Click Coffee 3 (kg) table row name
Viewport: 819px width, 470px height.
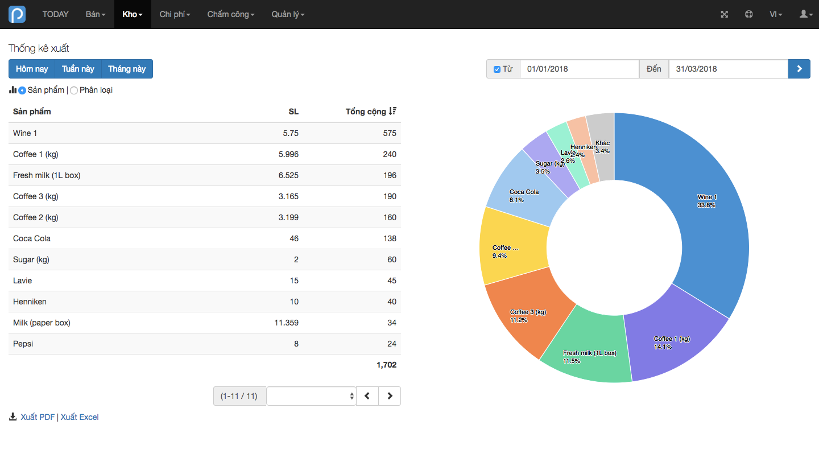point(36,196)
